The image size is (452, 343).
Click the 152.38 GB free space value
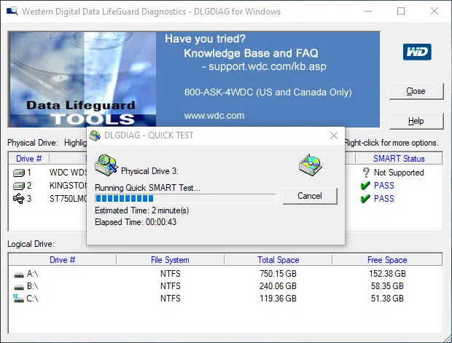pos(387,274)
